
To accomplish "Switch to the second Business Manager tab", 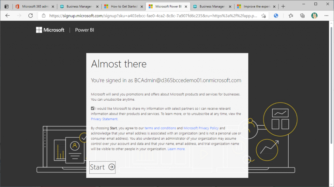I will pyautogui.click(x=212, y=6).
